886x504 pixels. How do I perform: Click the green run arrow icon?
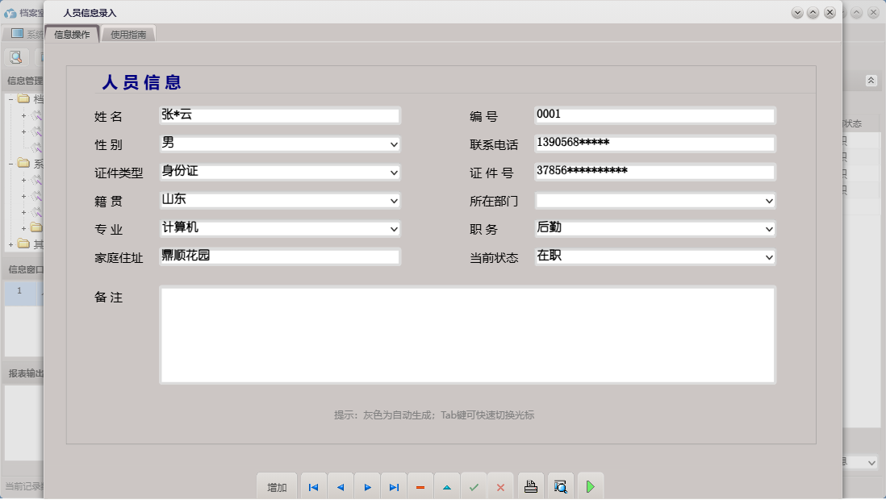tap(590, 485)
